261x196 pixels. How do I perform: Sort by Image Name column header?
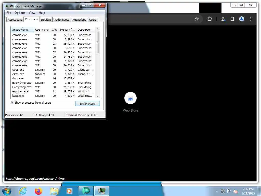[22, 30]
